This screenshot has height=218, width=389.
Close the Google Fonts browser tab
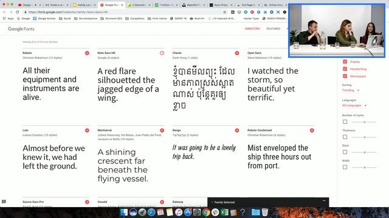[x=122, y=5]
